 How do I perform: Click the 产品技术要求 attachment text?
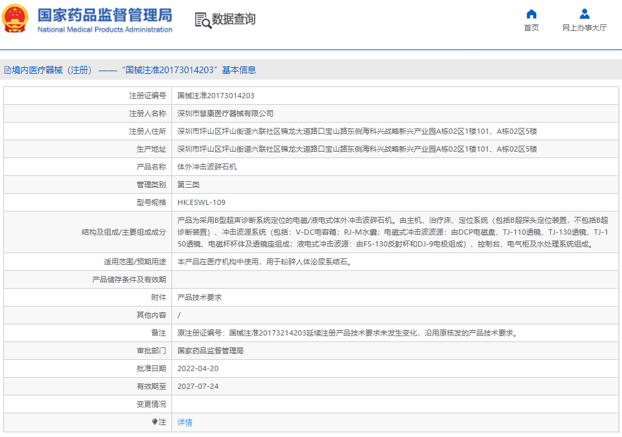click(x=199, y=297)
